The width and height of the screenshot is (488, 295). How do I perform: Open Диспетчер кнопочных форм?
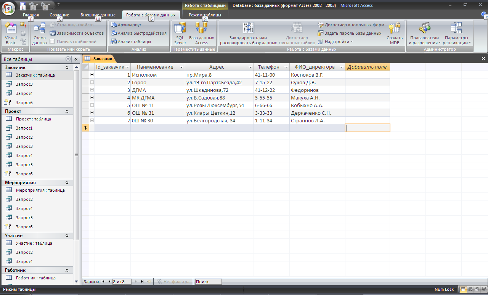point(351,25)
